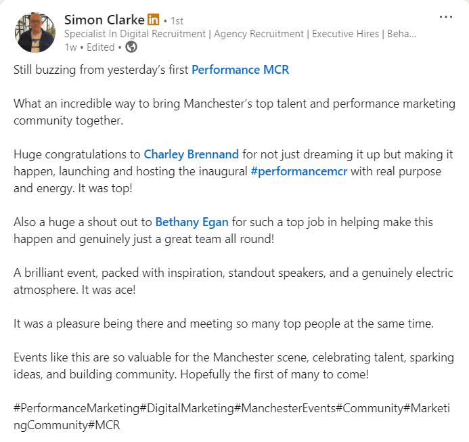The width and height of the screenshot is (469, 442).
Task: Visit Charley Brennand's profile mention
Action: (192, 154)
